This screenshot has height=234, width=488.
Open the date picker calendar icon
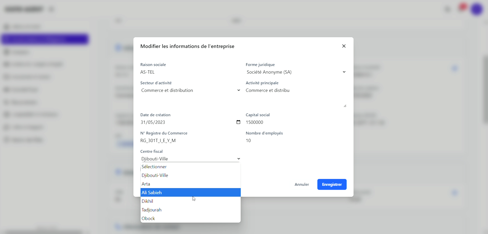[238, 122]
